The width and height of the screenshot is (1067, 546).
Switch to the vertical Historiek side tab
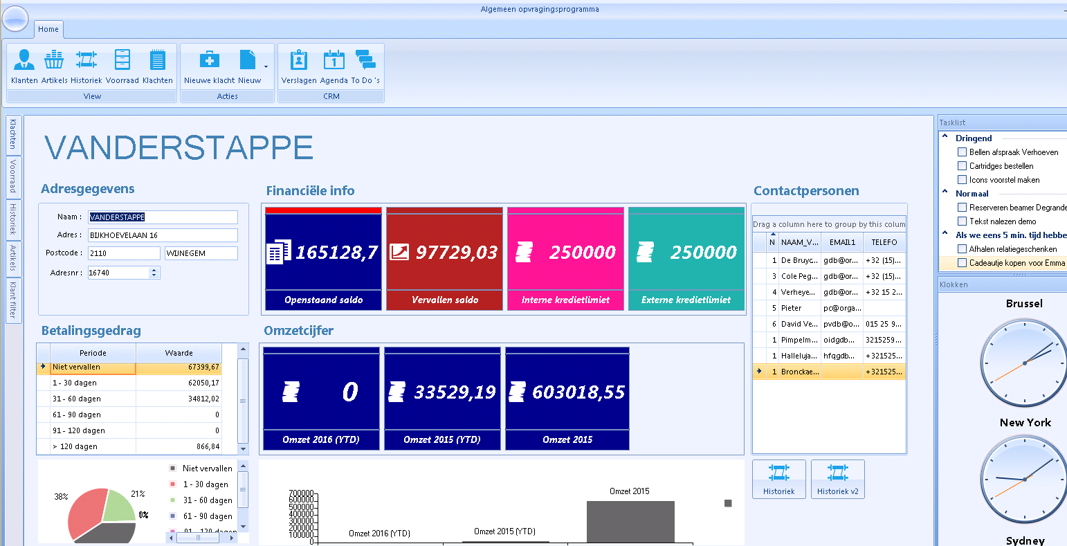[x=13, y=219]
